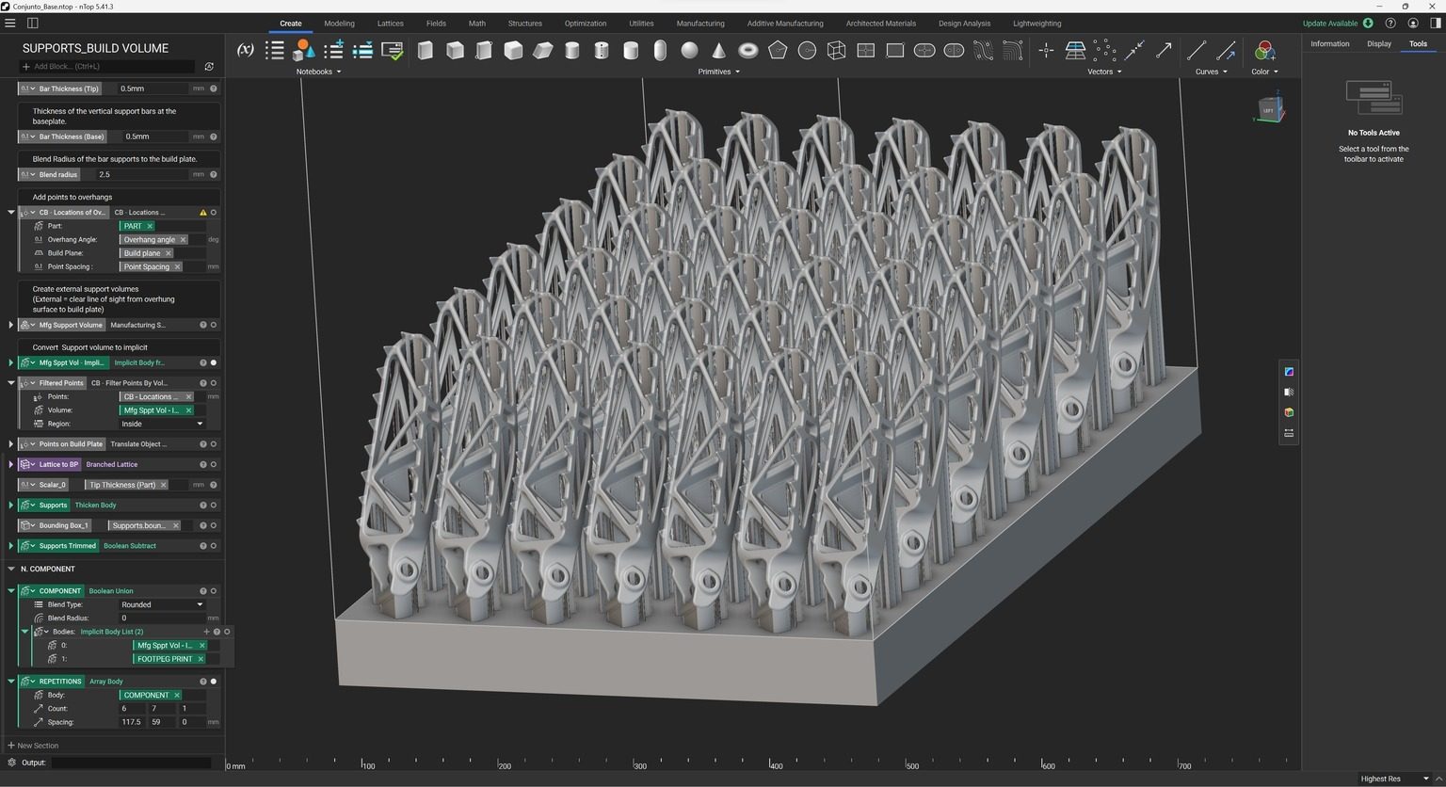Click the arrow vector icon
Viewport: 1446px width, 787px height.
(x=1165, y=50)
